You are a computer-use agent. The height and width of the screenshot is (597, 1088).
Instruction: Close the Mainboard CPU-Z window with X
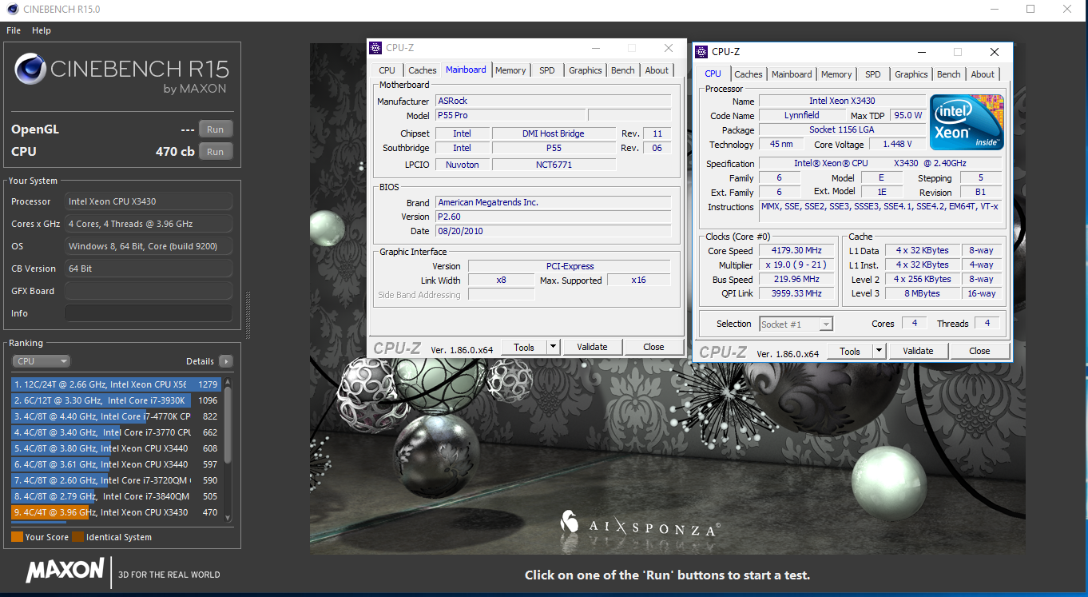click(669, 48)
